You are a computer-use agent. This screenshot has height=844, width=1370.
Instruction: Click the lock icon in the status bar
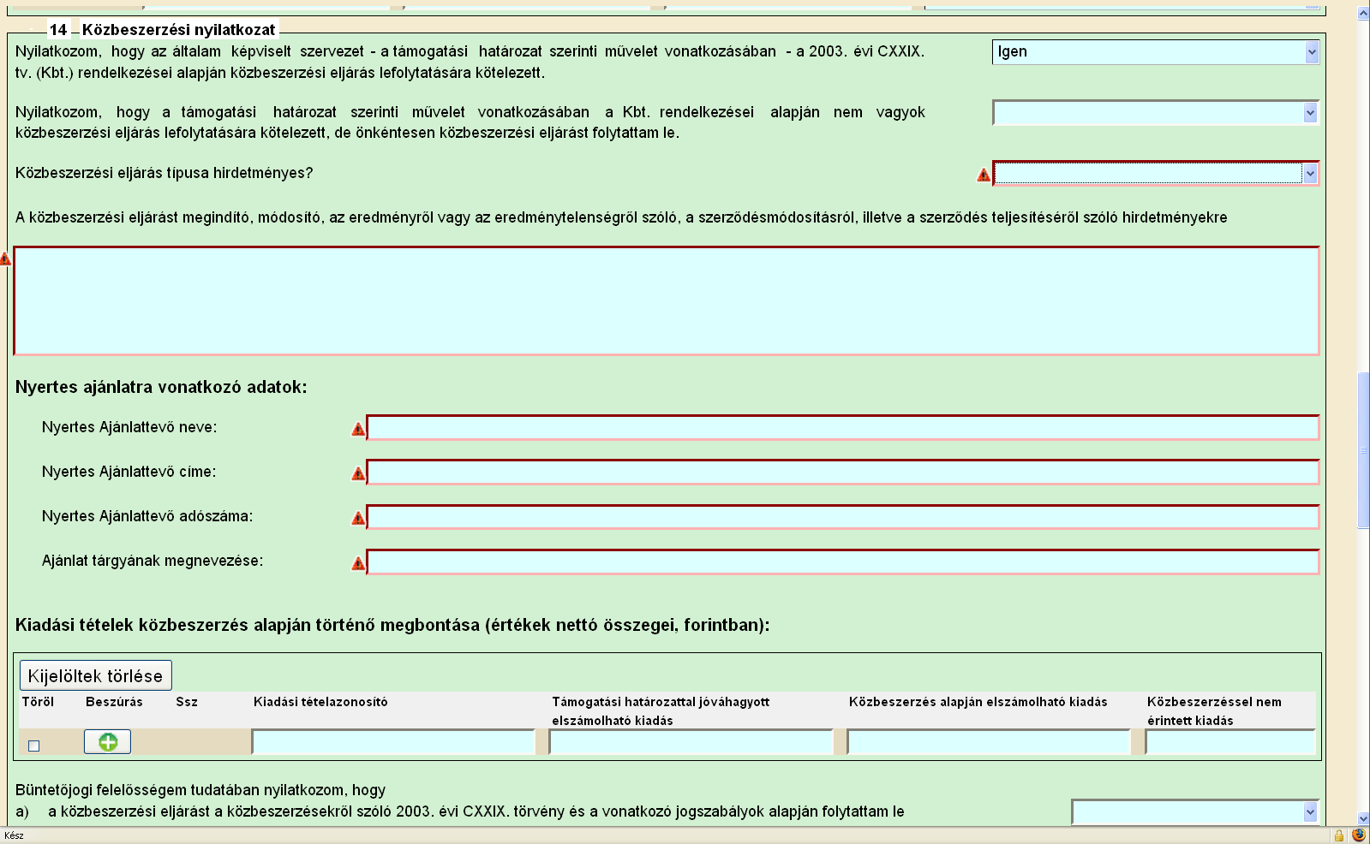tap(1338, 835)
